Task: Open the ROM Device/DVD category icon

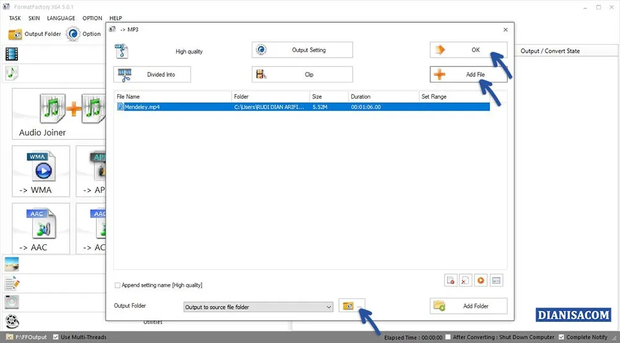Action: point(11,302)
